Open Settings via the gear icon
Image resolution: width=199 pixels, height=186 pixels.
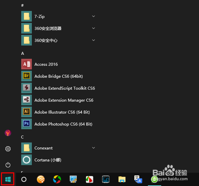click(8, 149)
